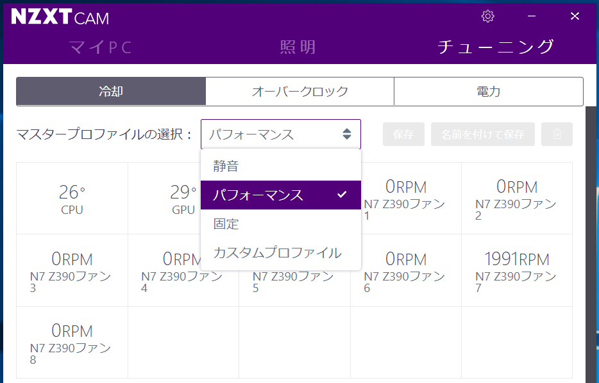Open the 電力 sub-tab
Viewport: 599px width, 383px height.
click(489, 91)
